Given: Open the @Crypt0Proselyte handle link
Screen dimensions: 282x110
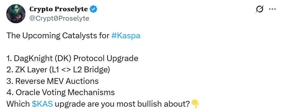Looking at the screenshot, I should 59,18.
